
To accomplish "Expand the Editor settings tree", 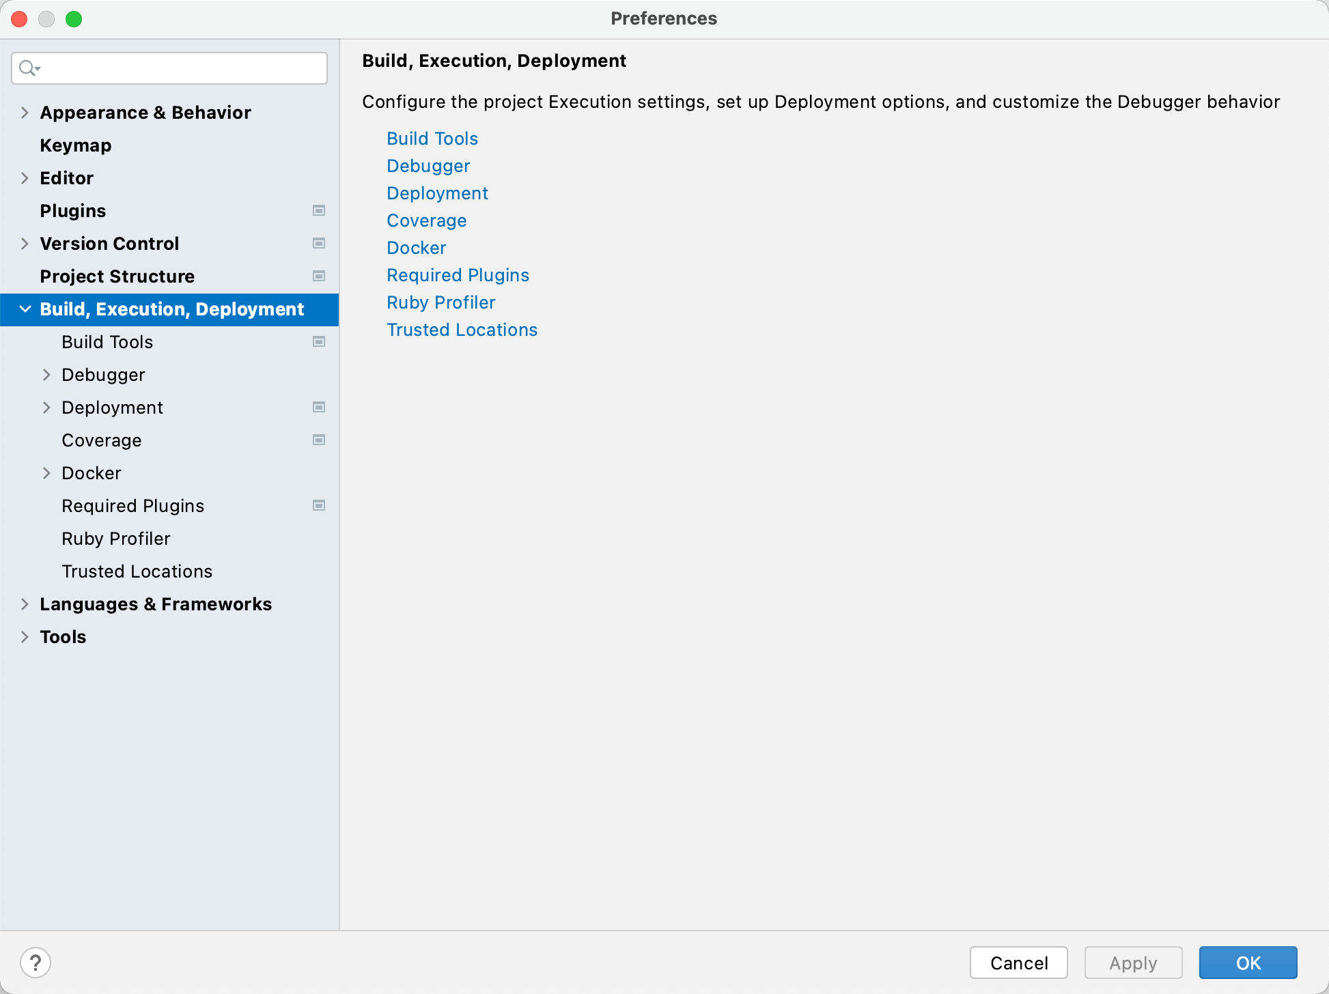I will coord(25,178).
